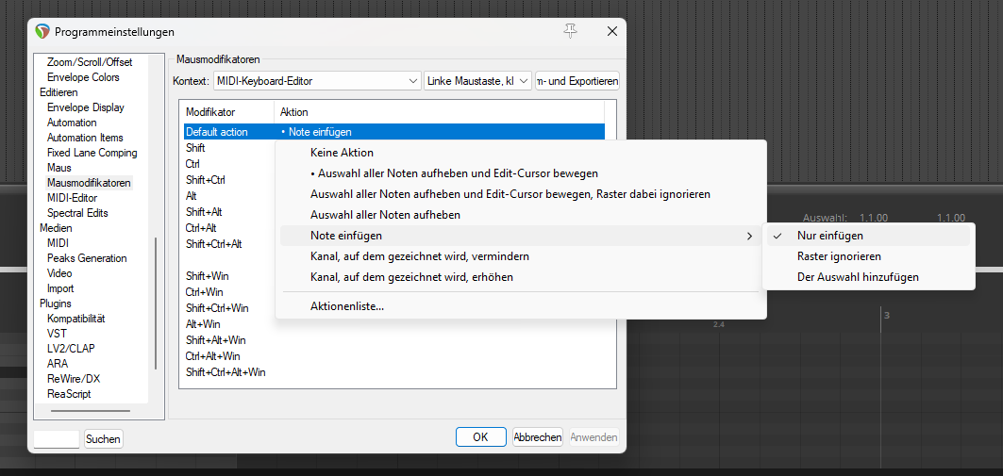Open the Kontext dropdown 'MIDI-Keyboard-Editor'
1003x476 pixels.
(x=317, y=81)
